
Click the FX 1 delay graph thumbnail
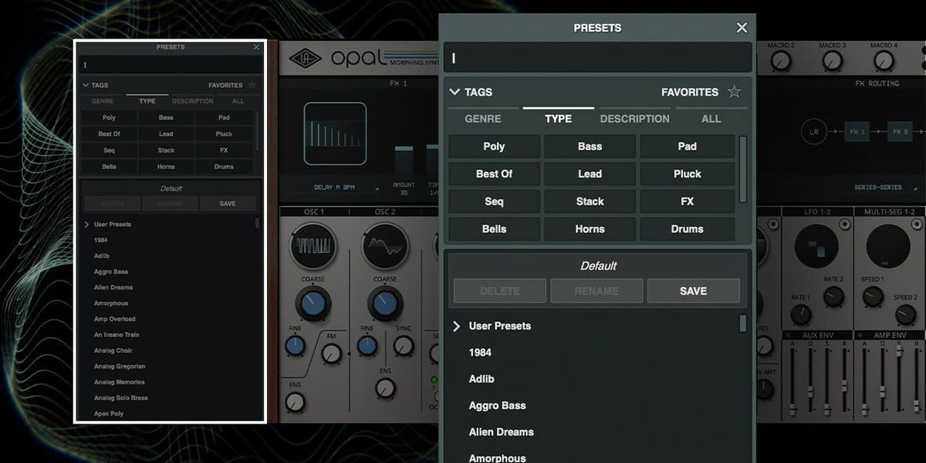335,133
